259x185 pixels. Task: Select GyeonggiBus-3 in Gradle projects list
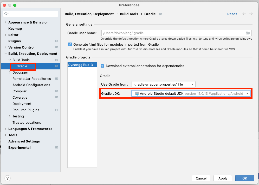[82, 65]
